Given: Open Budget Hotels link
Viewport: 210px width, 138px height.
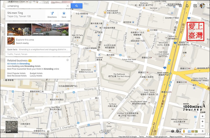Looking at the screenshot, I should coord(36,73).
